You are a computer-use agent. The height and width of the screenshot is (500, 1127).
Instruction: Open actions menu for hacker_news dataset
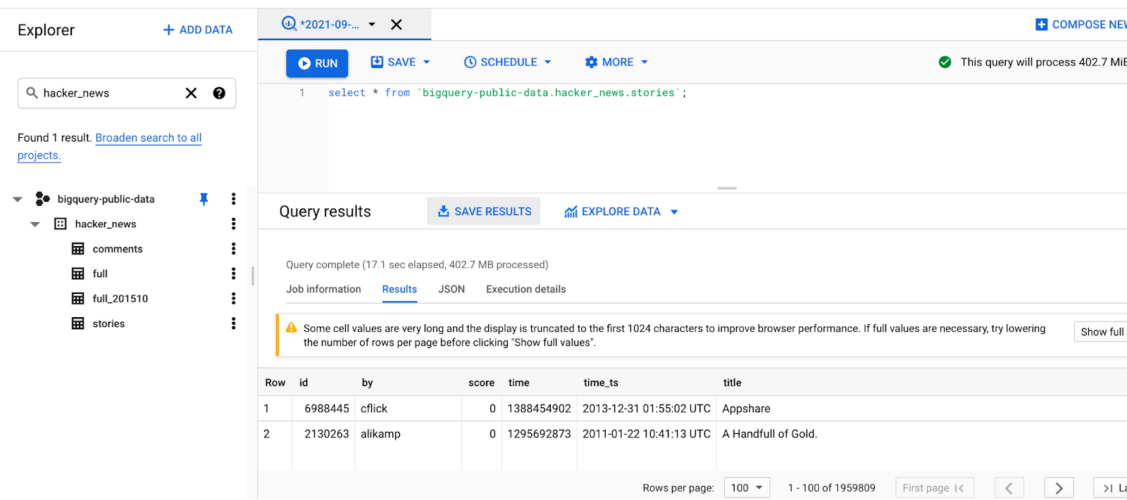[233, 224]
